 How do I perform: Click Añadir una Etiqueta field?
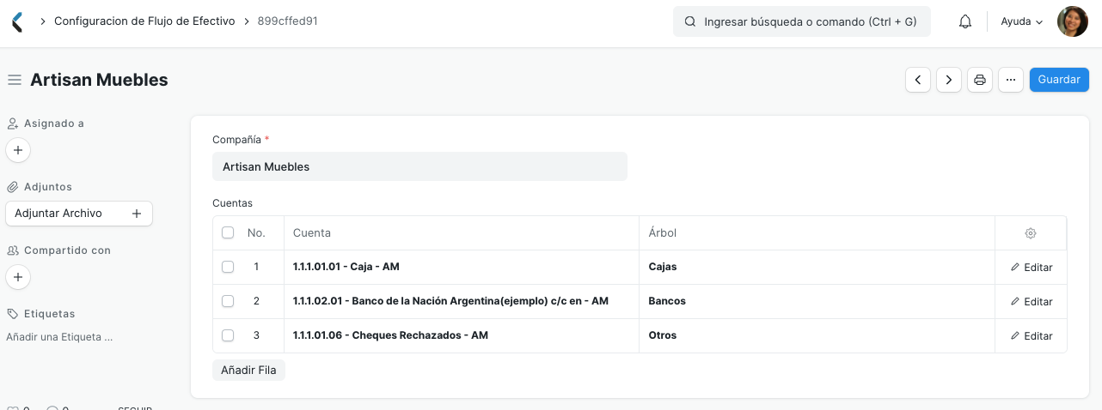point(59,337)
